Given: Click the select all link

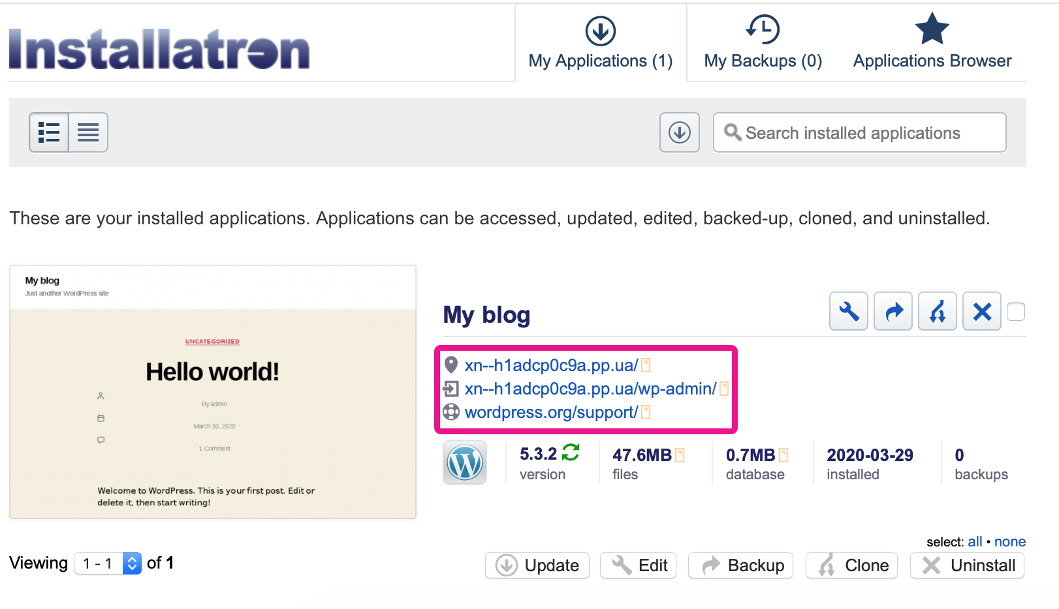Looking at the screenshot, I should [x=975, y=542].
